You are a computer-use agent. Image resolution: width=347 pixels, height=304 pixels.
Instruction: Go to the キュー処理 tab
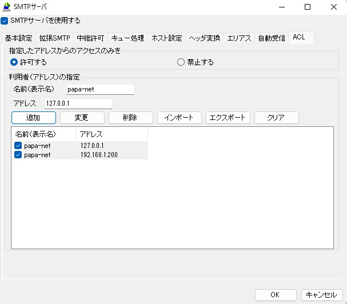127,38
